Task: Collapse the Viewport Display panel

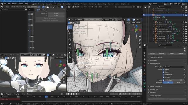Action: coord(155,64)
